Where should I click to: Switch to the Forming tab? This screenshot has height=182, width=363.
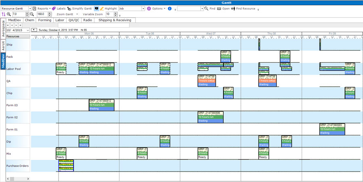click(45, 20)
